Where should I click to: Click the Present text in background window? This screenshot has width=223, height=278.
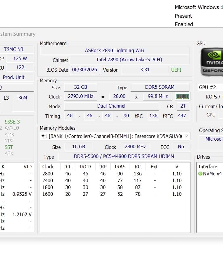(183, 16)
